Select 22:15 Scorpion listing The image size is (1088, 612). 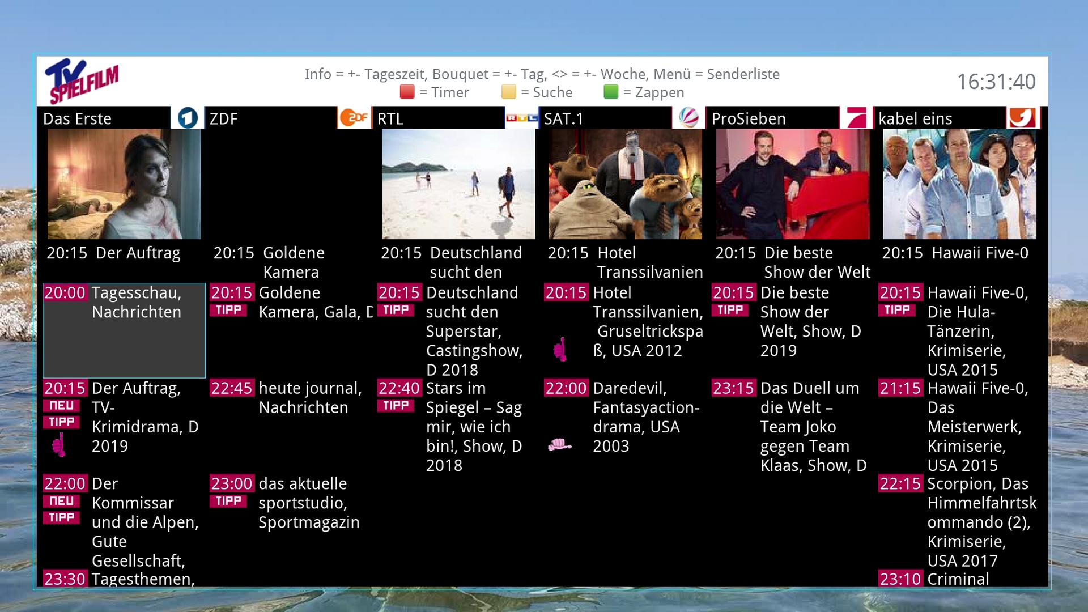pos(960,521)
